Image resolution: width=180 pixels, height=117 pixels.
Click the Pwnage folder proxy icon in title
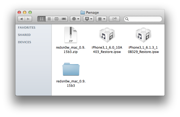click(82, 12)
